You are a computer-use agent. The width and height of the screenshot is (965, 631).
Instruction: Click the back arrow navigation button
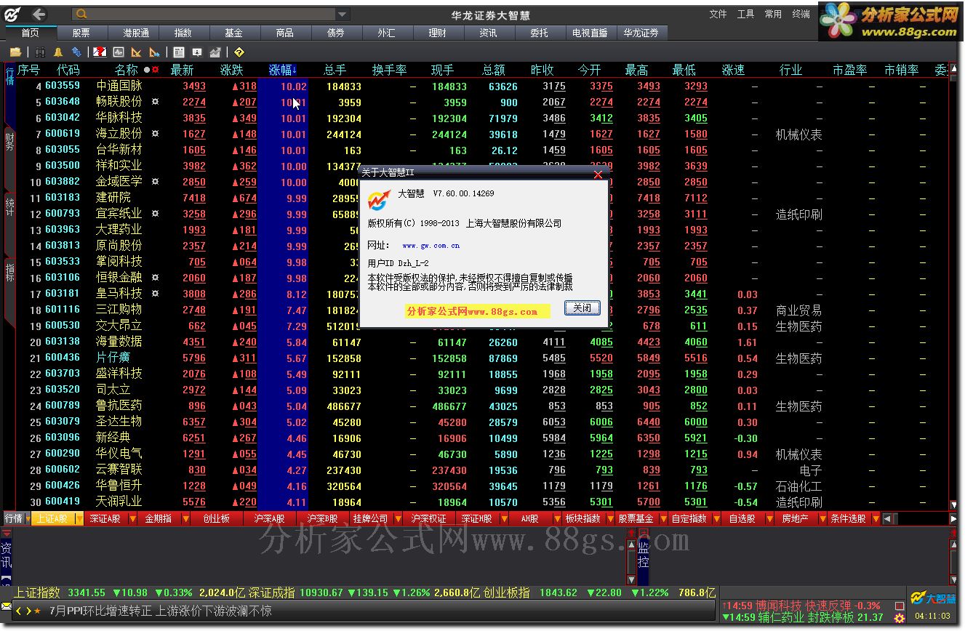tap(39, 14)
